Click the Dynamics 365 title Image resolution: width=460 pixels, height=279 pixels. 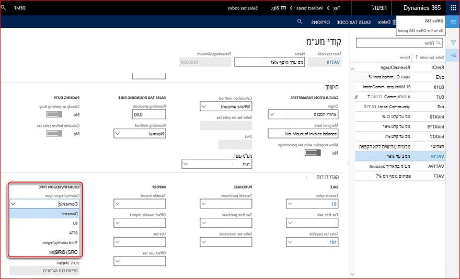422,8
